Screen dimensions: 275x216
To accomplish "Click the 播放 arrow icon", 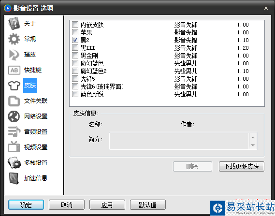I will pos(14,55).
